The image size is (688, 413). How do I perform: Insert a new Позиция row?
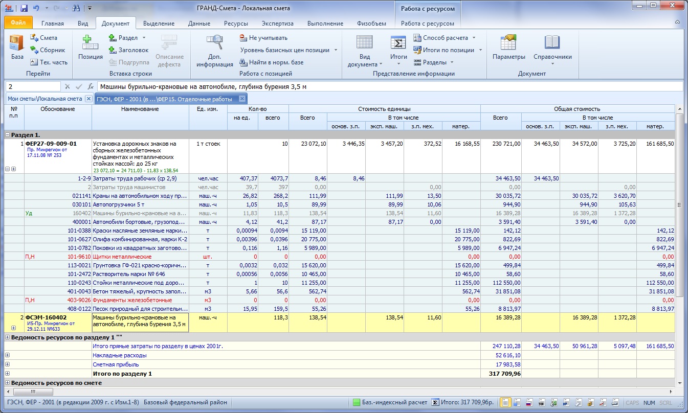pyautogui.click(x=91, y=48)
